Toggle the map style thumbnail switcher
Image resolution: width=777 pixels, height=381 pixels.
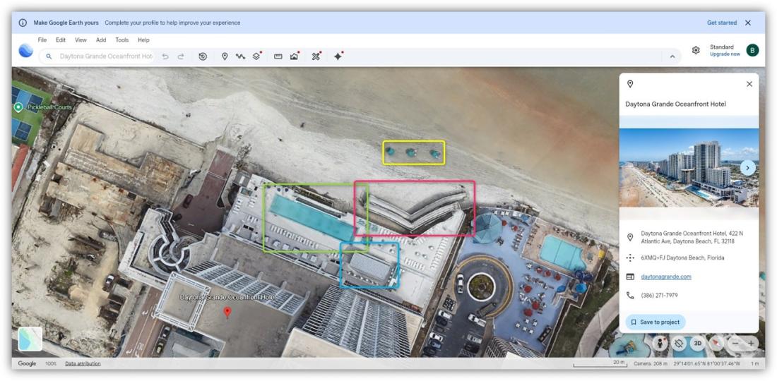tap(30, 339)
